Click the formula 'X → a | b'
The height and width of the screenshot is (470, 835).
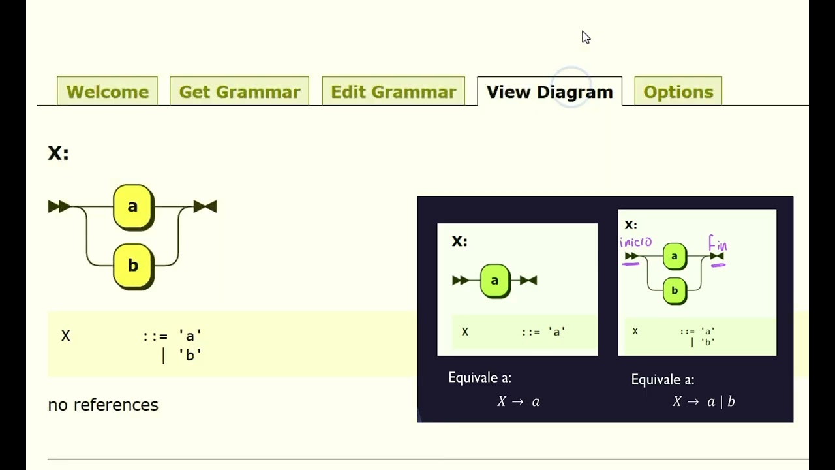coord(704,401)
